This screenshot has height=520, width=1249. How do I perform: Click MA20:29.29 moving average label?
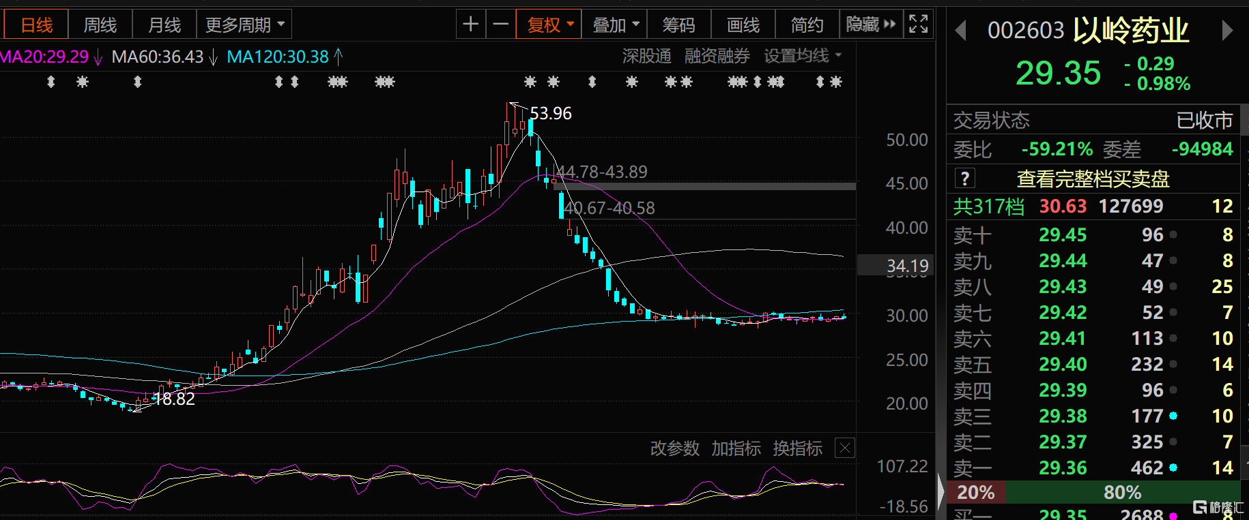tap(46, 57)
